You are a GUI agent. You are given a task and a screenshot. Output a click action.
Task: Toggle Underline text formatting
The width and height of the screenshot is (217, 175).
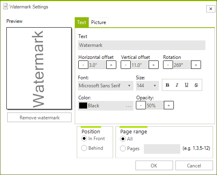(186, 85)
